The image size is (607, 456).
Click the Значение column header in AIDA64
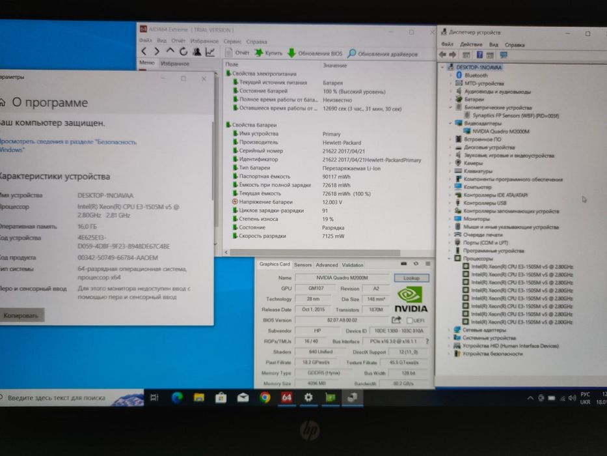[x=335, y=66]
